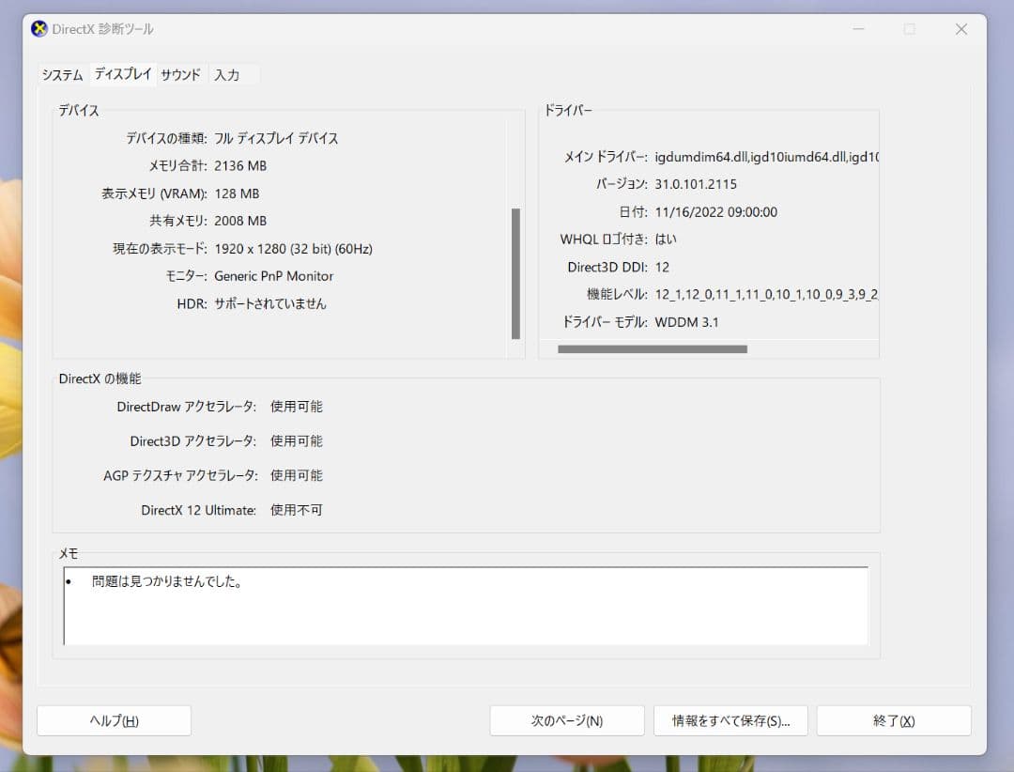1014x772 pixels.
Task: Select driver model WDDM 3.1
Action: click(686, 322)
